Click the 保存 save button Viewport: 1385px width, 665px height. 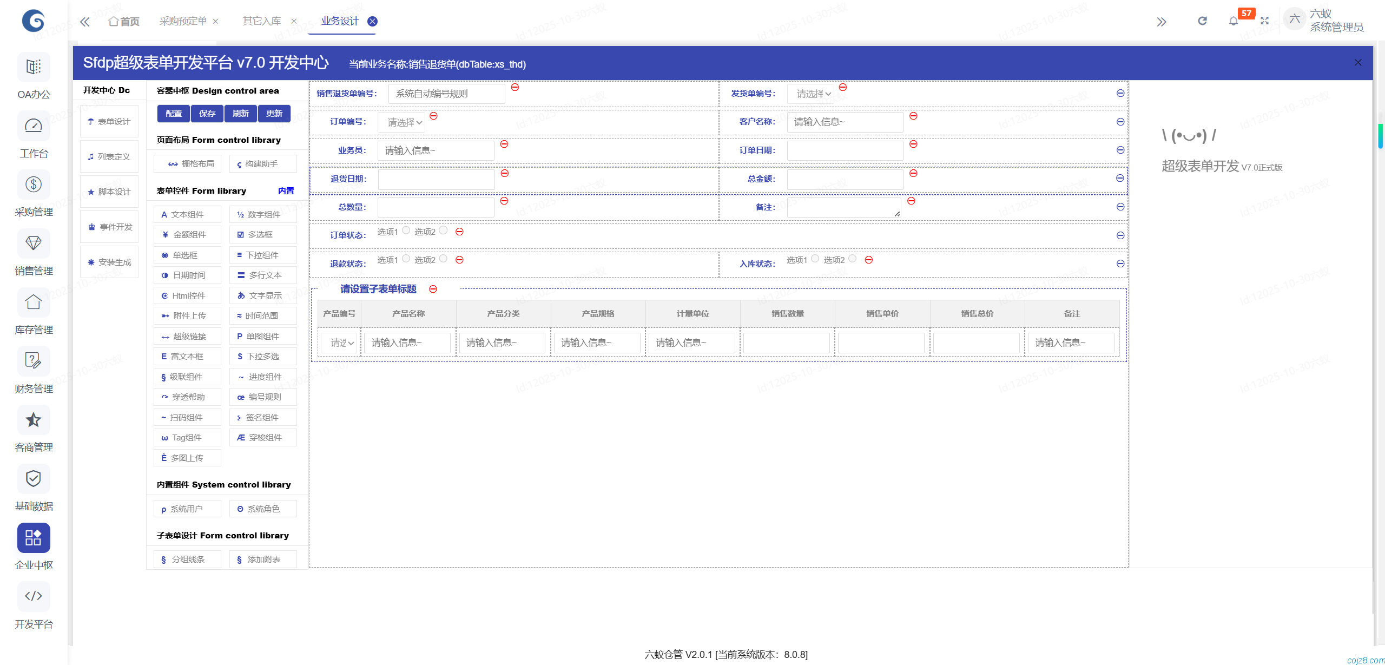coord(207,113)
